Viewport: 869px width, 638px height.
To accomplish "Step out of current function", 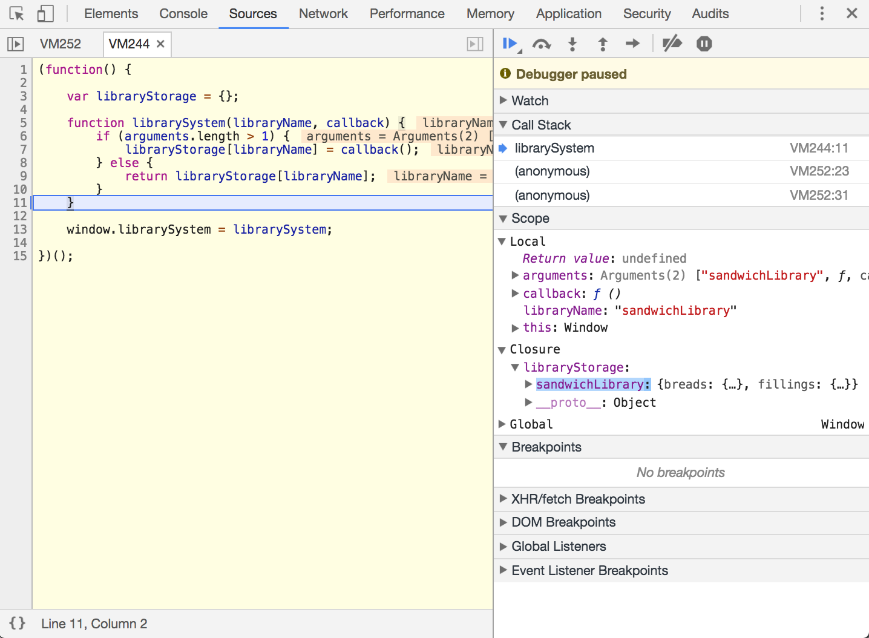I will pyautogui.click(x=603, y=44).
